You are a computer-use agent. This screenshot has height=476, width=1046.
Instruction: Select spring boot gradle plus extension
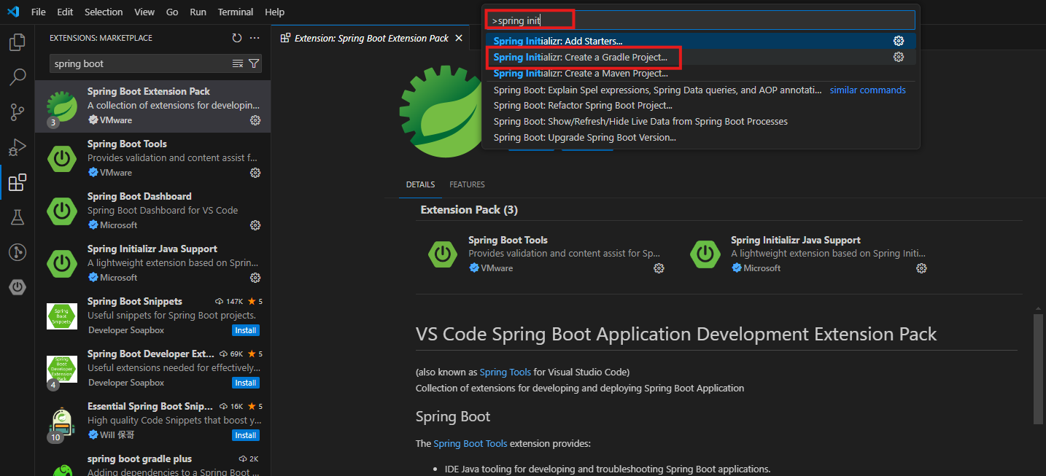[153, 462]
